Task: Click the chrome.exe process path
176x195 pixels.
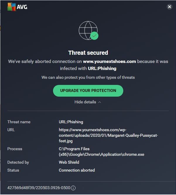Action: coord(101,152)
